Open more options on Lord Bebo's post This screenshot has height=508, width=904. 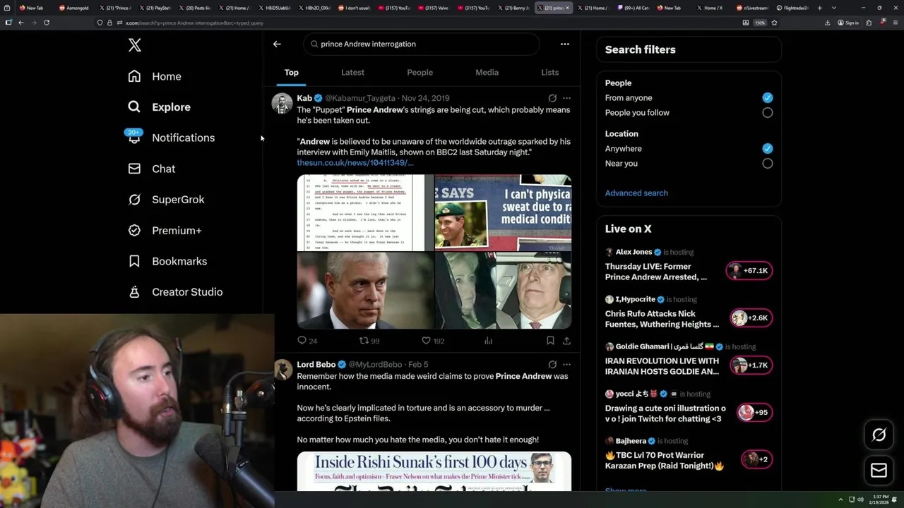(x=566, y=365)
